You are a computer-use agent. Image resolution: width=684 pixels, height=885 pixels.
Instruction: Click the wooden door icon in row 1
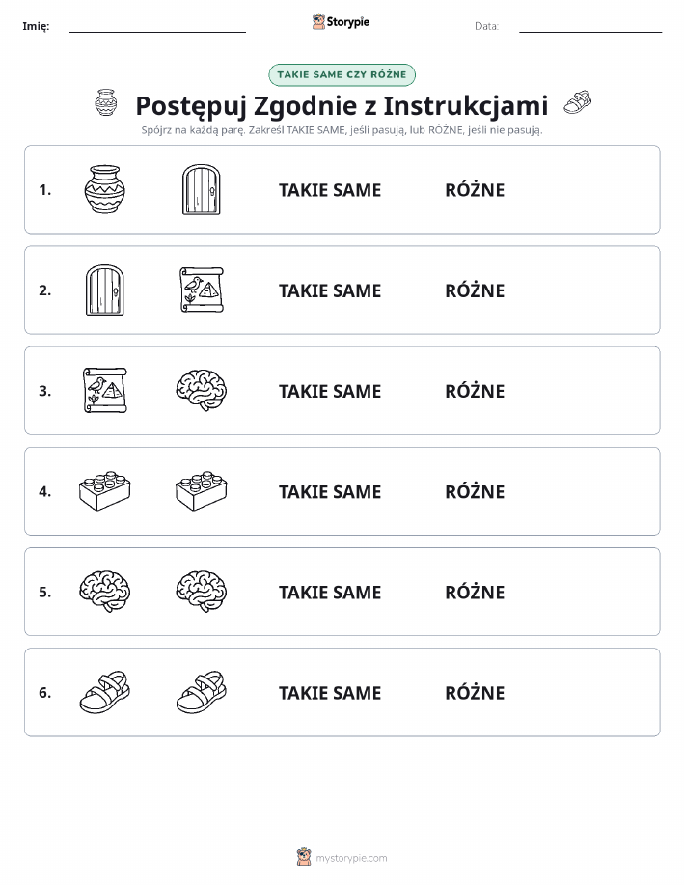tap(202, 189)
